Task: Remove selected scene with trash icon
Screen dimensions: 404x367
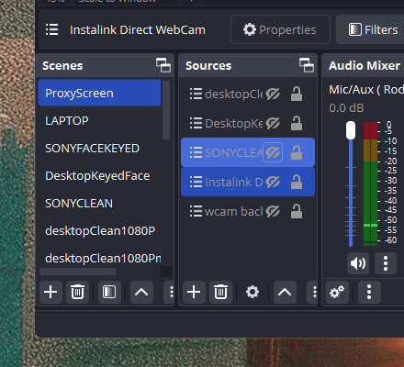Action: point(77,292)
